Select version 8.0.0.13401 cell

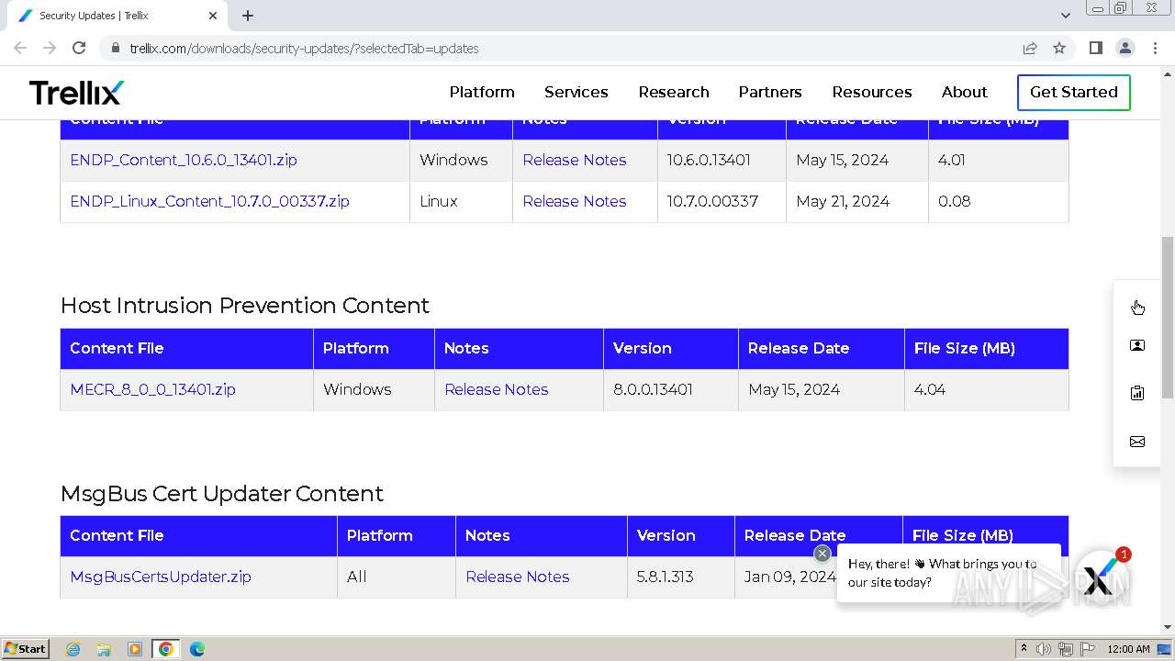tap(671, 389)
